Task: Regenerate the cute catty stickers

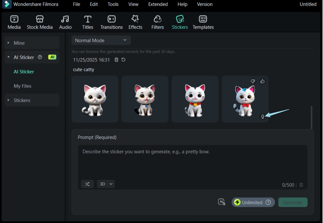Action: click(x=123, y=60)
